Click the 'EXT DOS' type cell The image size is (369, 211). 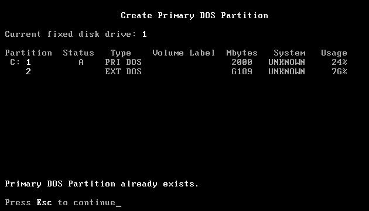124,71
